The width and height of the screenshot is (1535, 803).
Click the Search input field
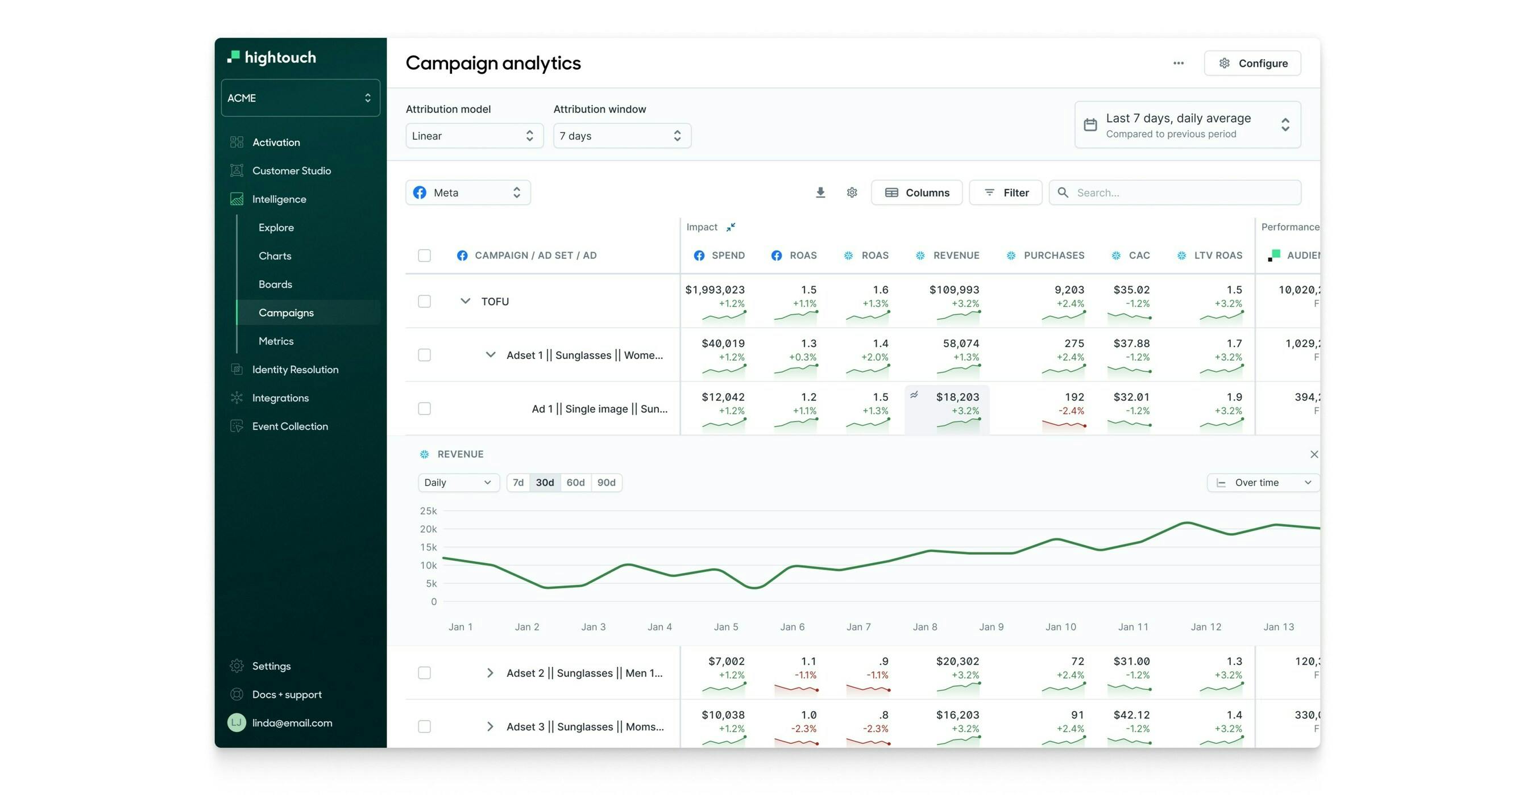pyautogui.click(x=1175, y=193)
